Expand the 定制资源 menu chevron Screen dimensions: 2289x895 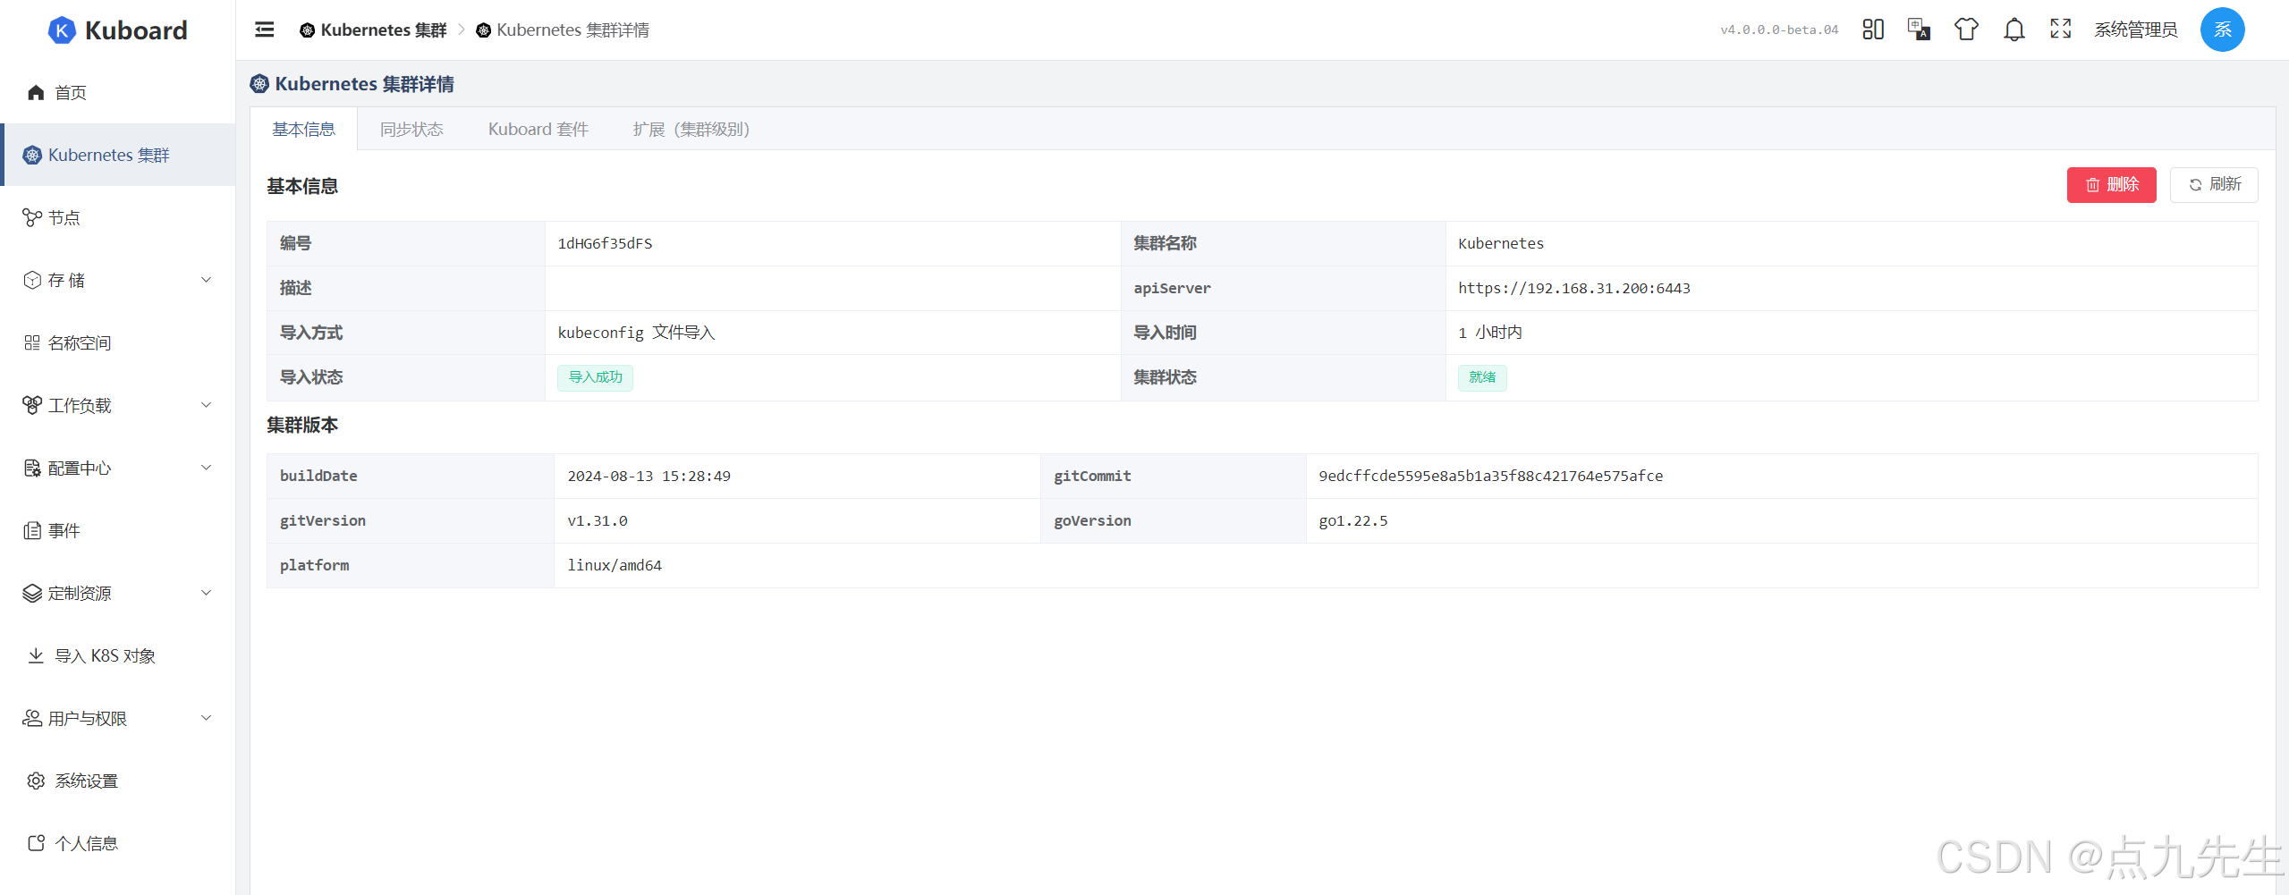click(x=207, y=593)
